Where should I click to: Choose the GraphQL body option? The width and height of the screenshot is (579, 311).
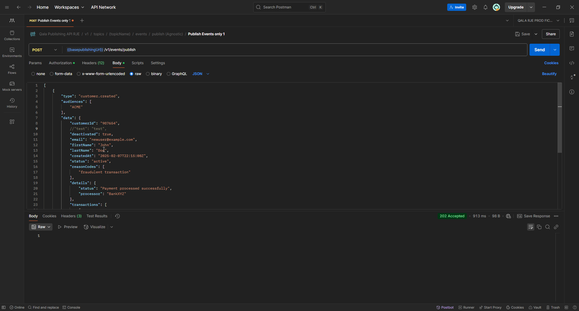pyautogui.click(x=169, y=74)
